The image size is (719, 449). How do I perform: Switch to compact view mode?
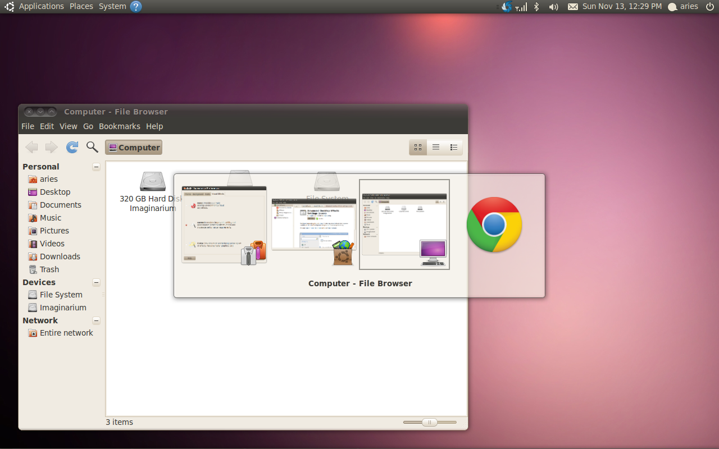coord(454,147)
